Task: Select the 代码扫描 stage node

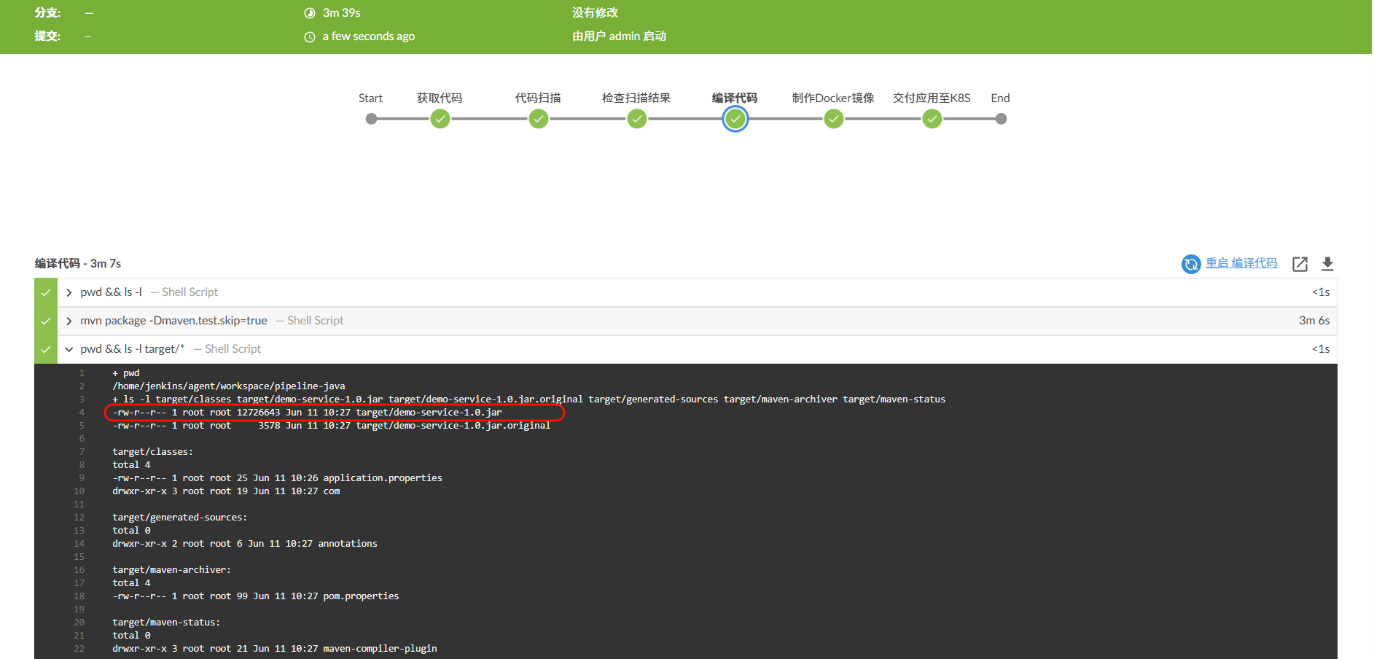Action: [x=538, y=119]
